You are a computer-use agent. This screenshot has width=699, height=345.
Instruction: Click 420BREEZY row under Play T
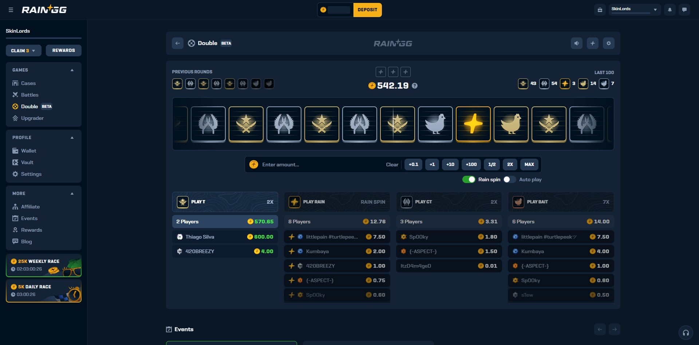[225, 251]
